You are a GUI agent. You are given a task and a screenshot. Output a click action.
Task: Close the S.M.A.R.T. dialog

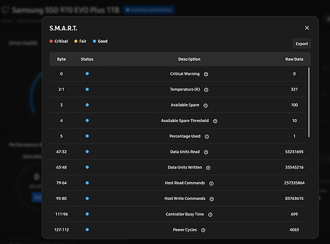pos(307,28)
